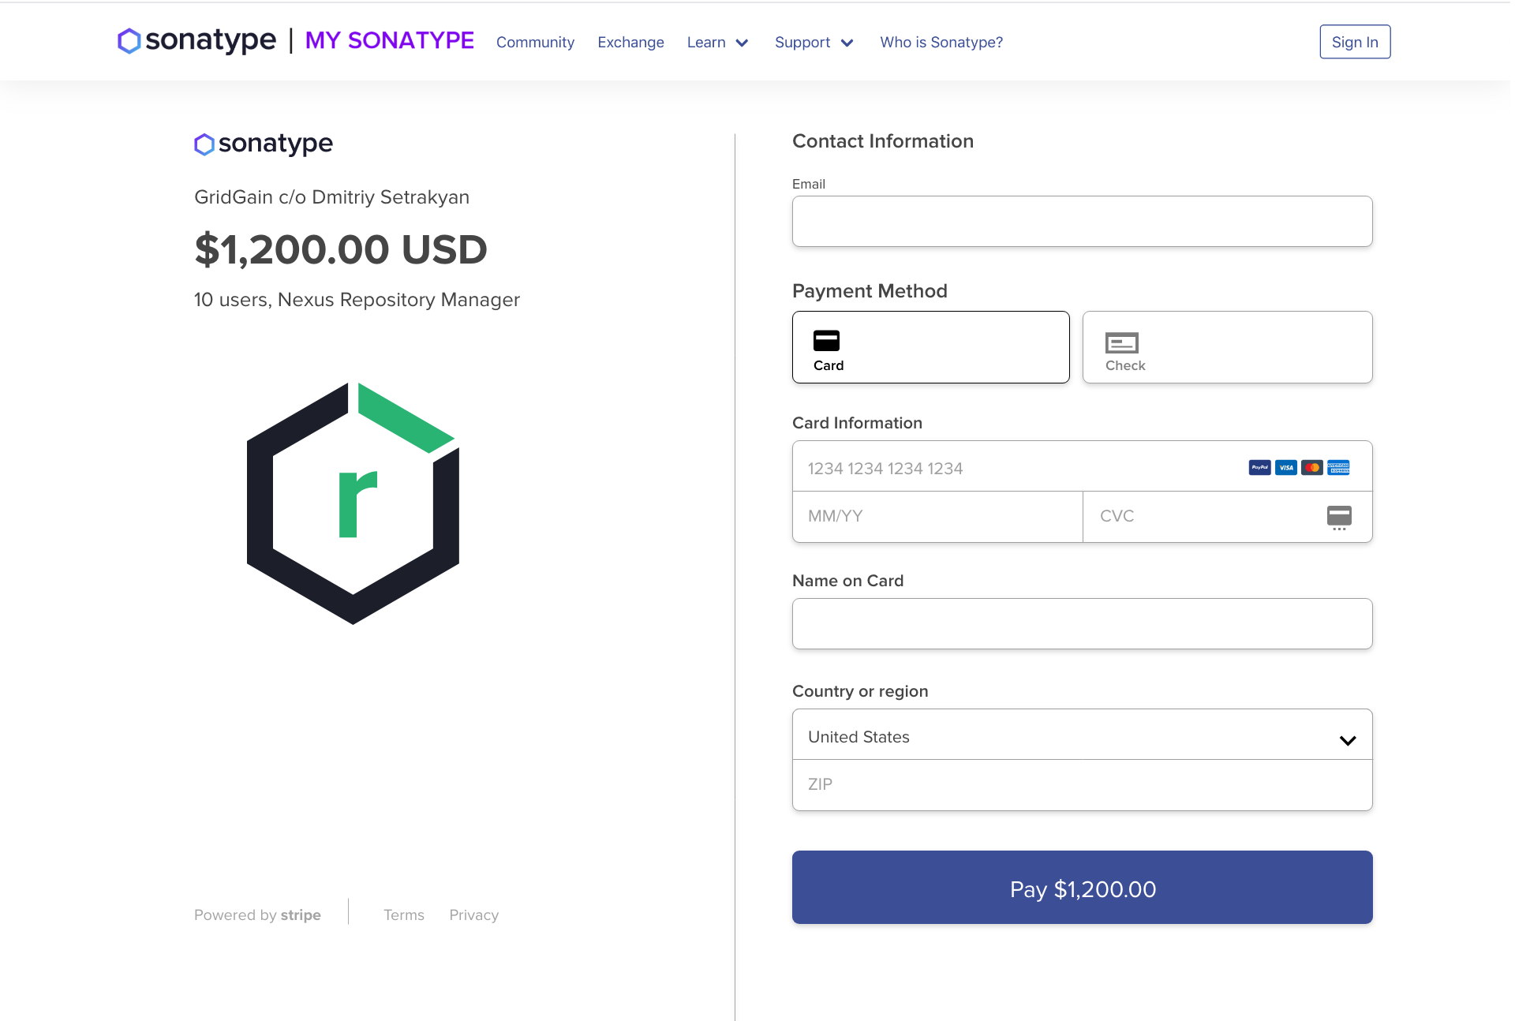Click the gray check payment icon
This screenshot has width=1515, height=1021.
[1121, 342]
